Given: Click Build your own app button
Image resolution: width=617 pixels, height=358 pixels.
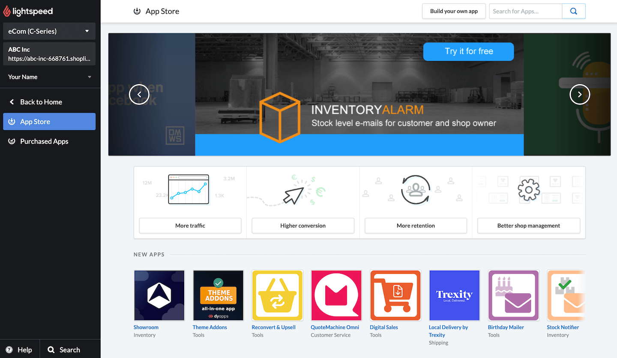Looking at the screenshot, I should [454, 11].
